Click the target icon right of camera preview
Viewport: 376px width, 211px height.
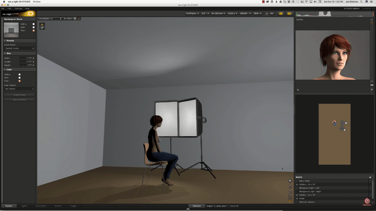pyautogui.click(x=372, y=90)
